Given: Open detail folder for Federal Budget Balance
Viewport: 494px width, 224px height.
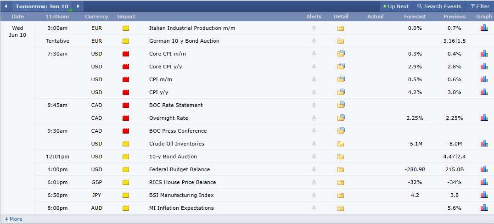Looking at the screenshot, I should (x=341, y=169).
